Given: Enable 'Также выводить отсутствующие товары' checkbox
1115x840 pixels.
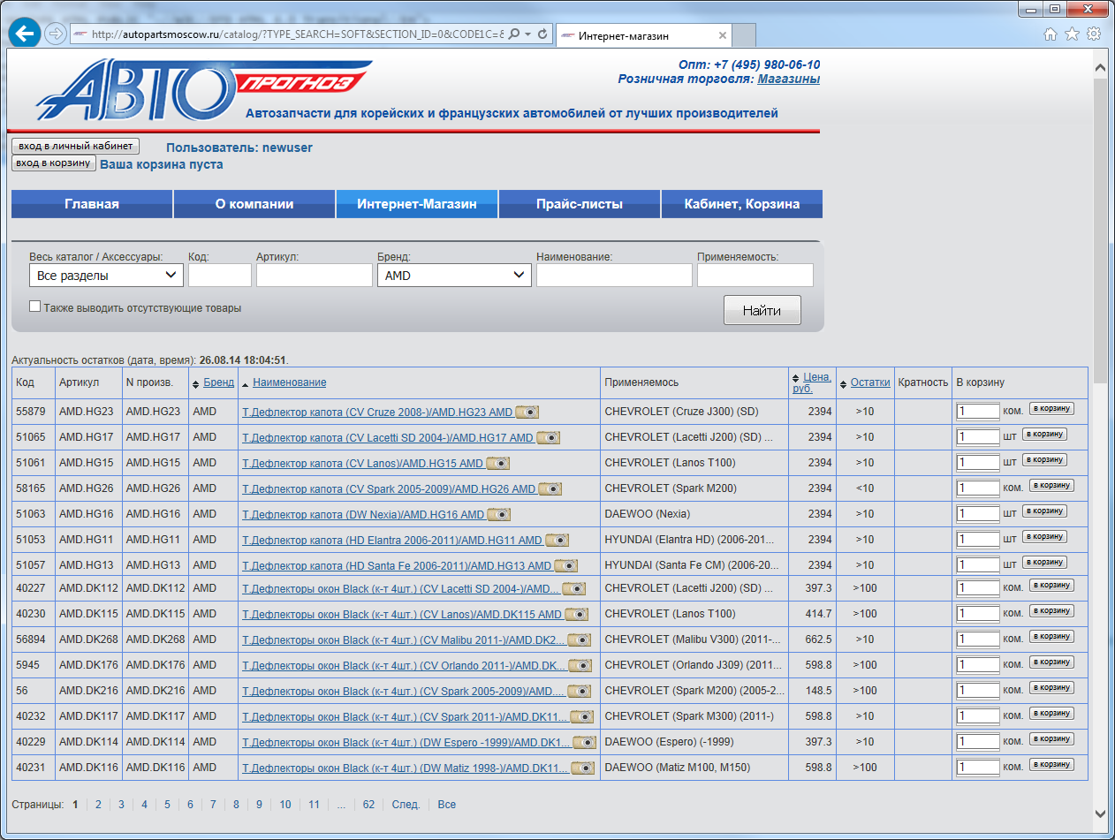Looking at the screenshot, I should pyautogui.click(x=35, y=306).
